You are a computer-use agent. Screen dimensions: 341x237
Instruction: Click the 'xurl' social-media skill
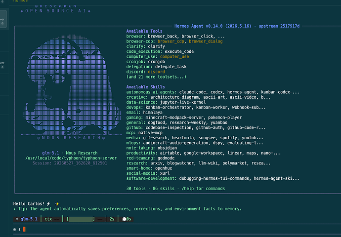(x=165, y=173)
